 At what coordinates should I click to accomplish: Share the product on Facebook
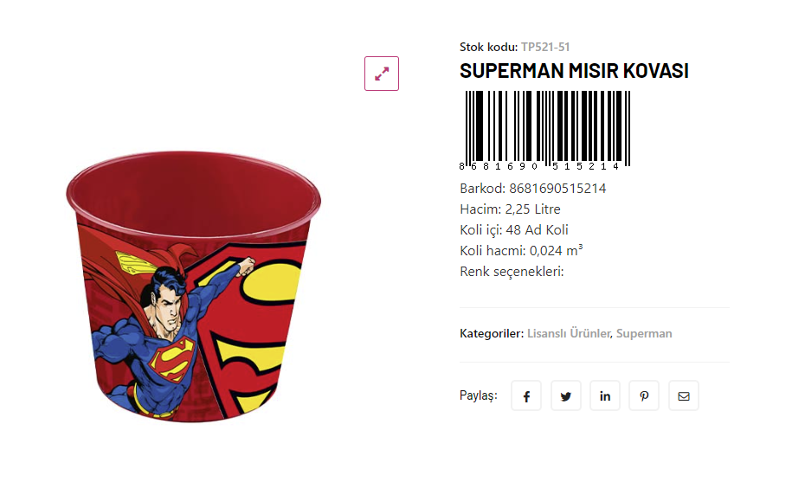(526, 395)
